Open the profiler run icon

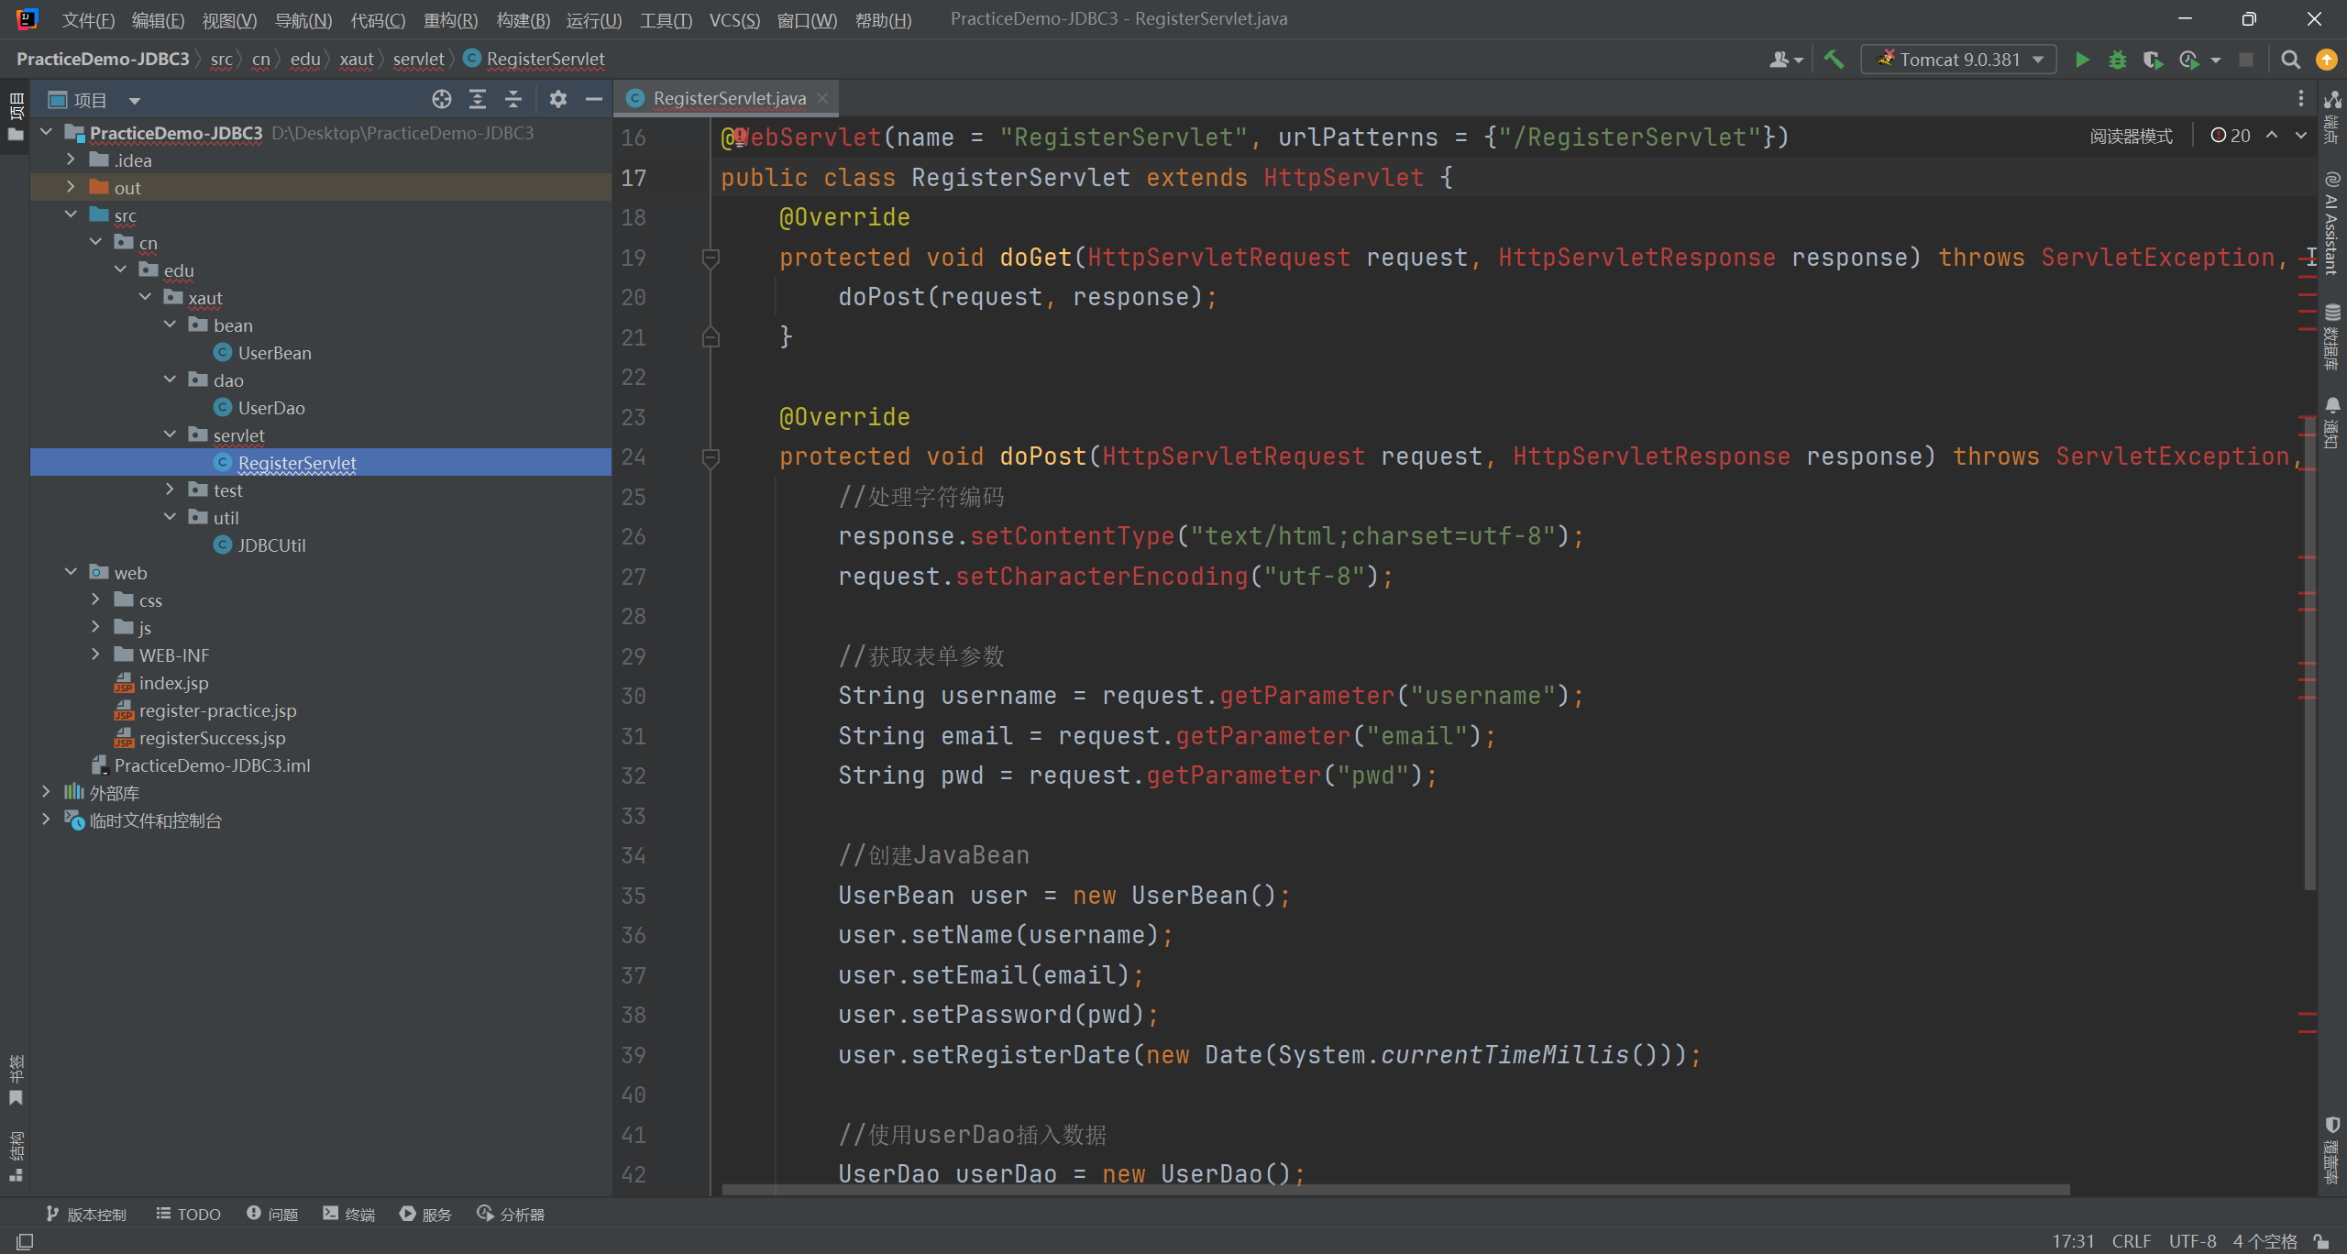2189,60
